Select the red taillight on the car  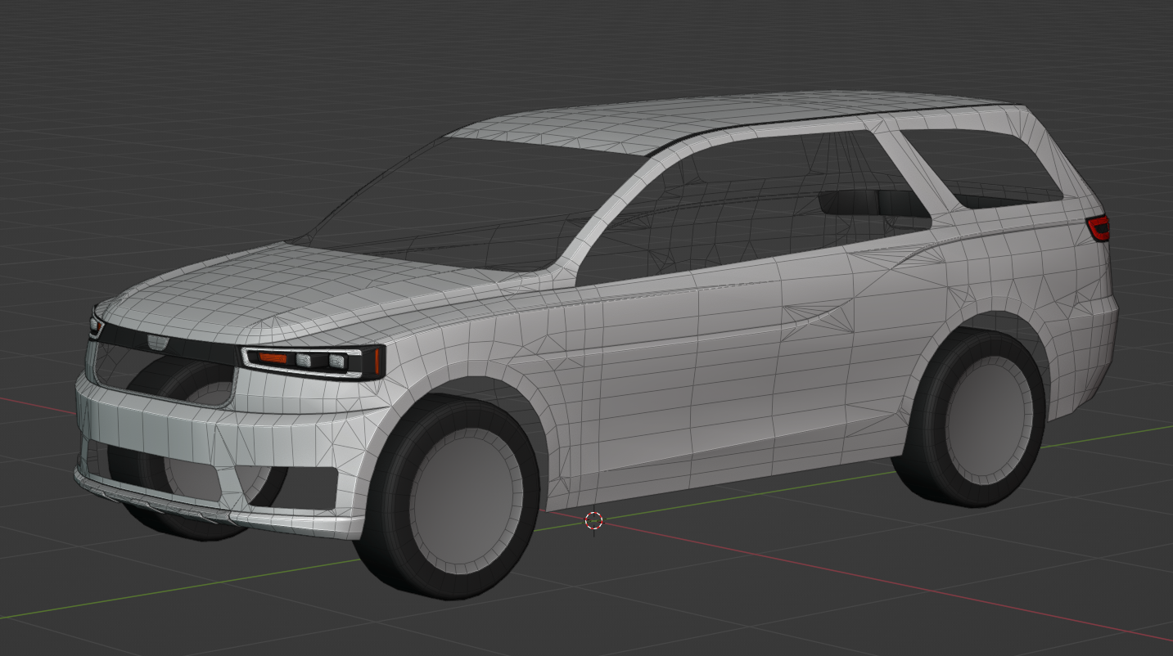click(1098, 227)
